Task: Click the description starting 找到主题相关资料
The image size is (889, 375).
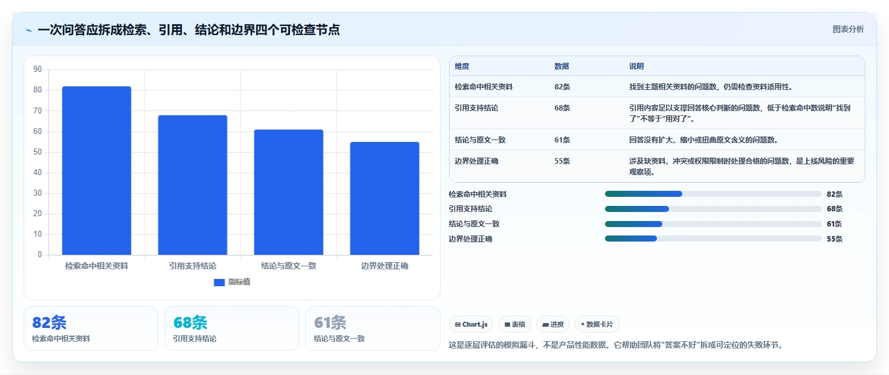Action: point(711,86)
